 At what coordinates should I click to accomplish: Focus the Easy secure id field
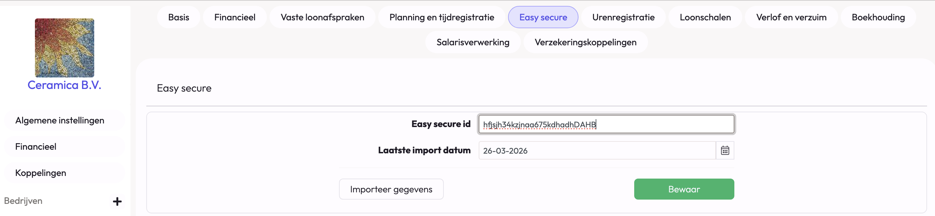(606, 124)
